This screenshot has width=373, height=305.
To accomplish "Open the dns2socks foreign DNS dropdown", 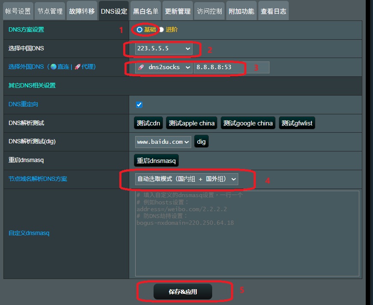I will click(164, 67).
